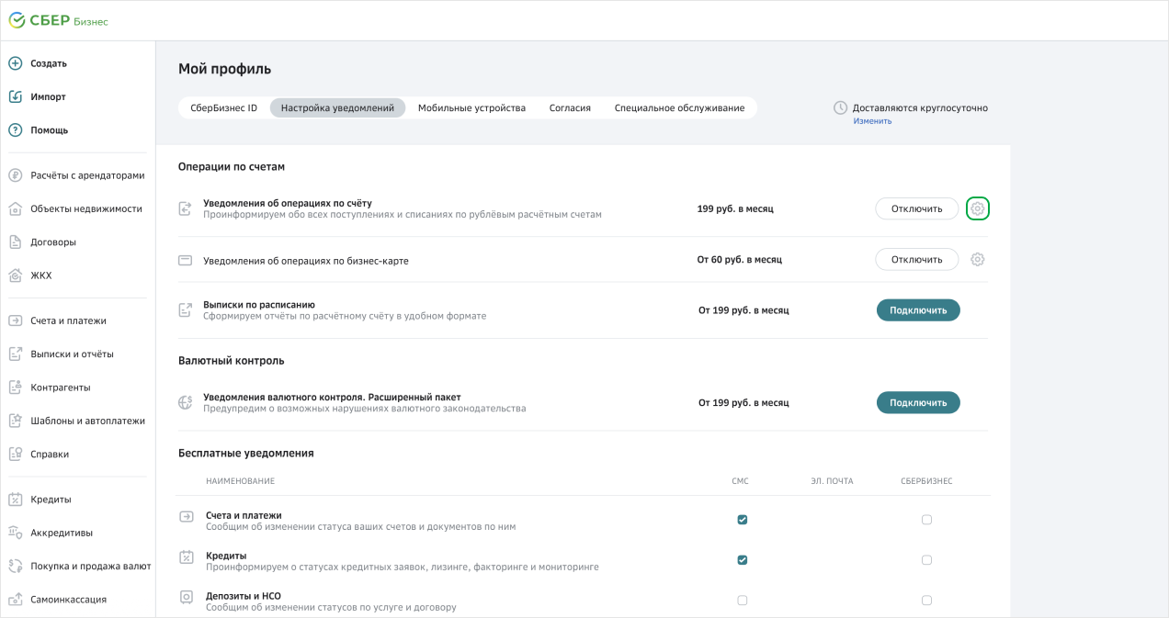Open Помощь in the sidebar
1169x618 pixels.
[49, 129]
